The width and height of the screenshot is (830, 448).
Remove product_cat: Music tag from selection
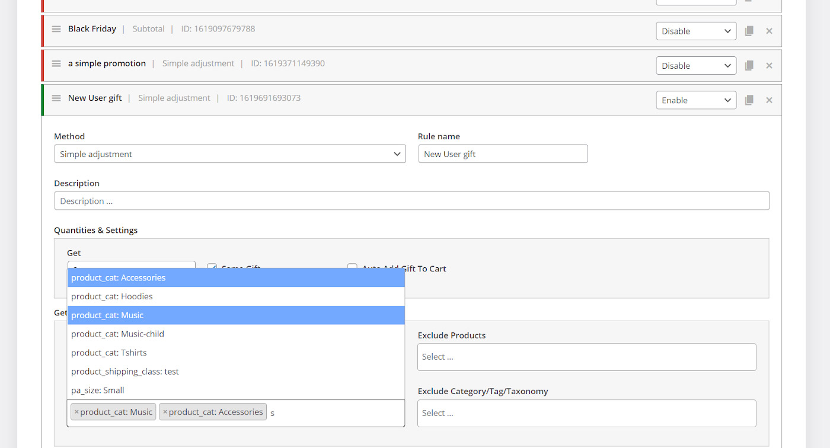pos(76,412)
